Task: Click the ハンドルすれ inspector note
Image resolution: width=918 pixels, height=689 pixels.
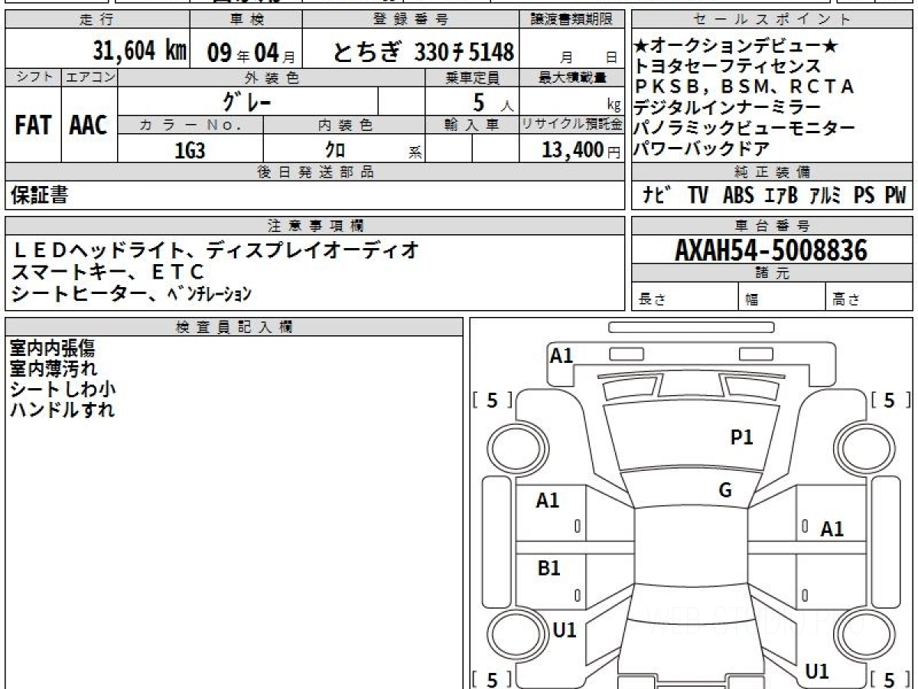Action: point(62,410)
